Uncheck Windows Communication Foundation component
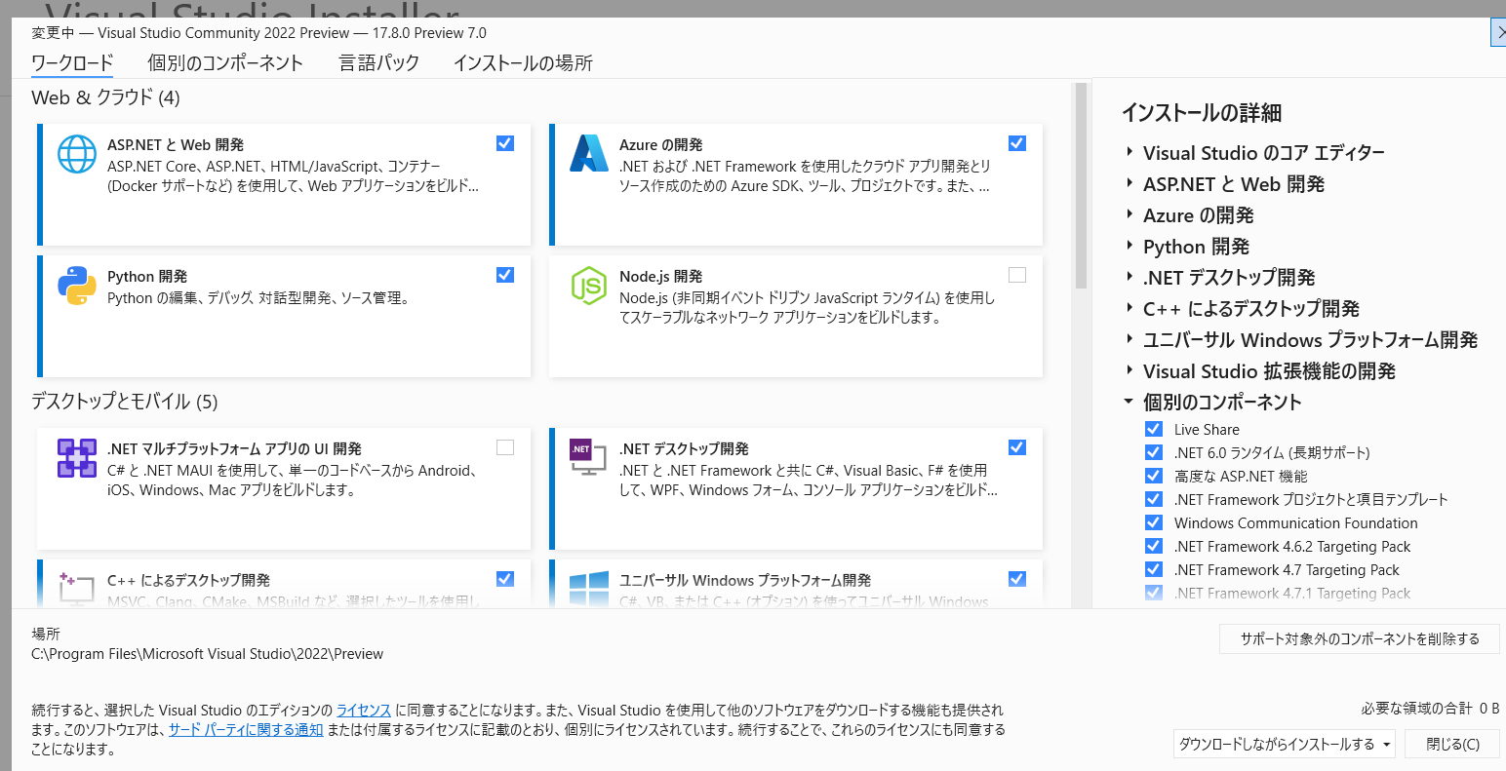1506x771 pixels. (1154, 522)
